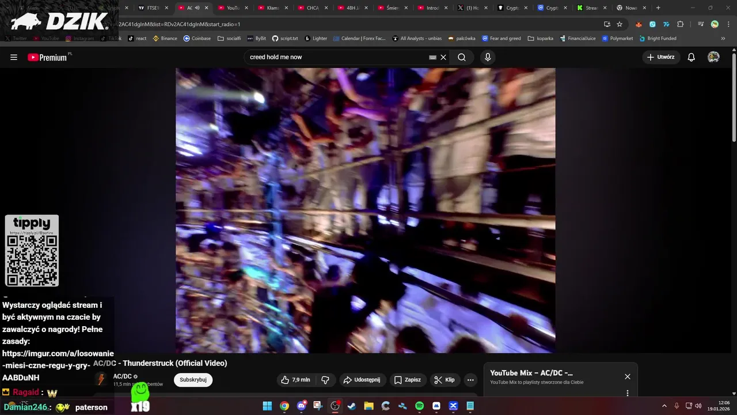Click the YouTube Mix – AC/DC playlist title
This screenshot has width=737, height=415.
click(531, 373)
